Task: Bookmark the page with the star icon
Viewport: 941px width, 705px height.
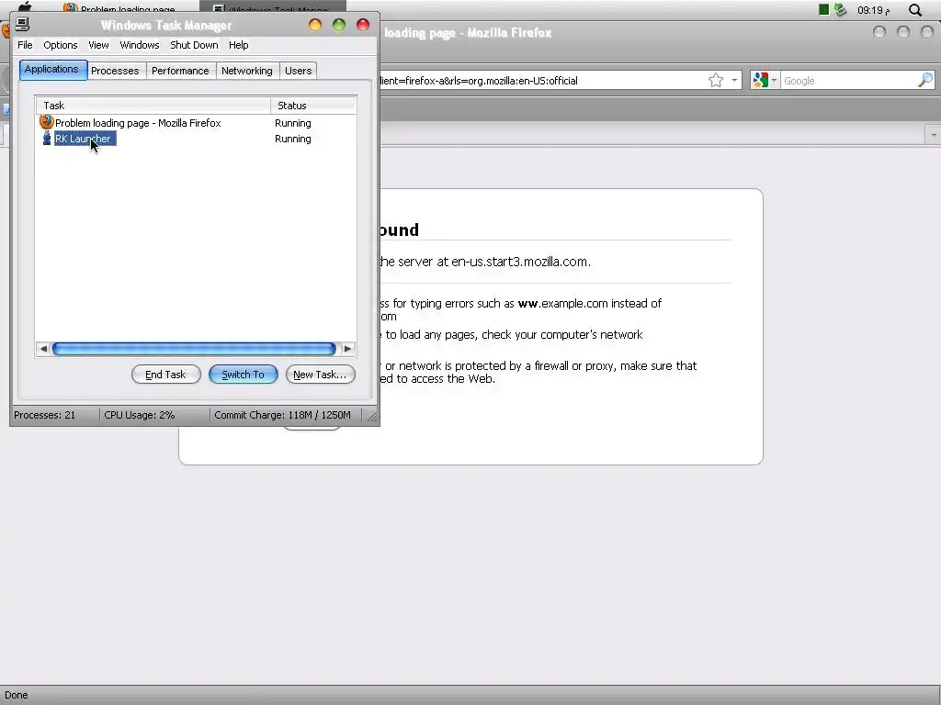Action: [715, 81]
